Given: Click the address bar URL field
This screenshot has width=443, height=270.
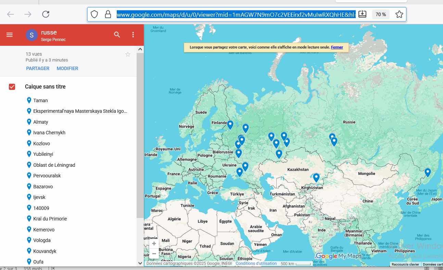Looking at the screenshot, I should (x=236, y=14).
